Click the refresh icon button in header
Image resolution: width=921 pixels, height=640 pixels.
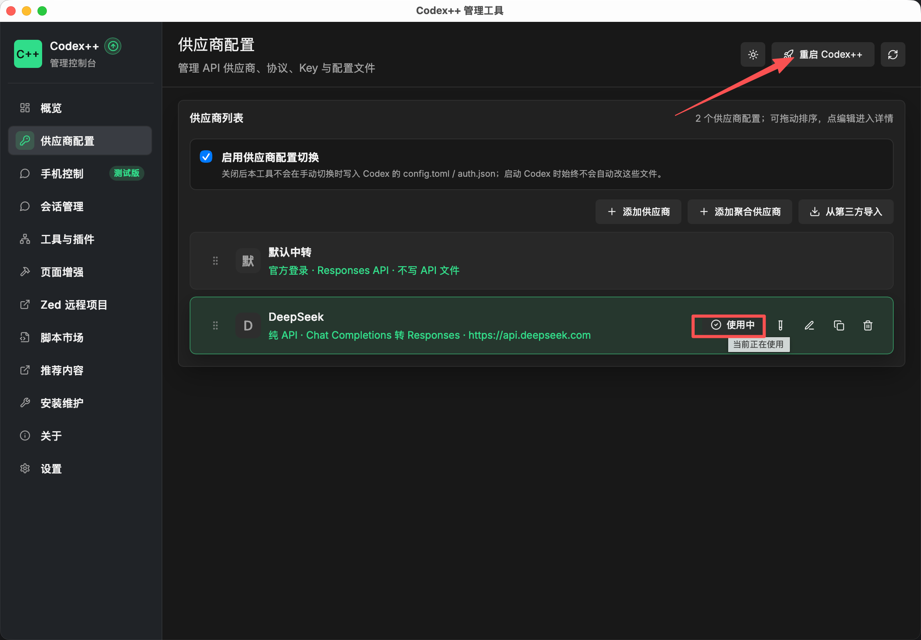(893, 55)
